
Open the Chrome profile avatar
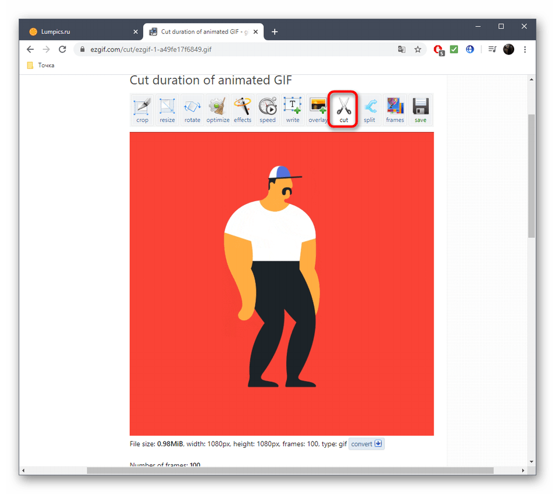(509, 49)
